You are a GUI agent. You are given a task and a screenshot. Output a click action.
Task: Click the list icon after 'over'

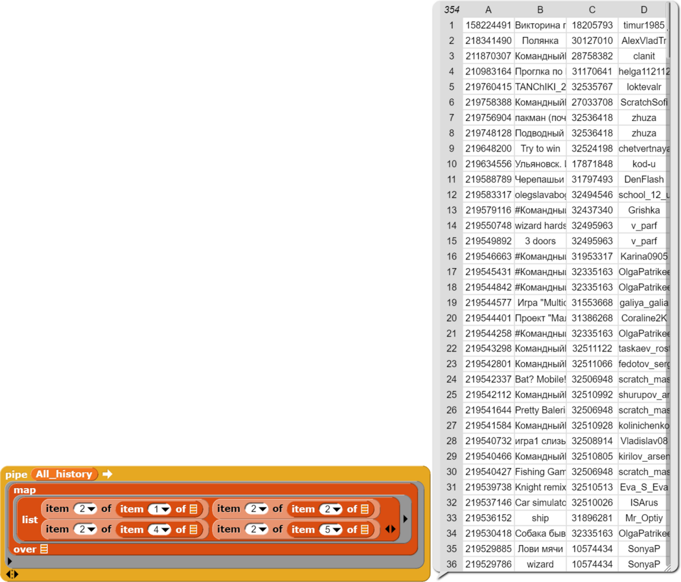(44, 550)
